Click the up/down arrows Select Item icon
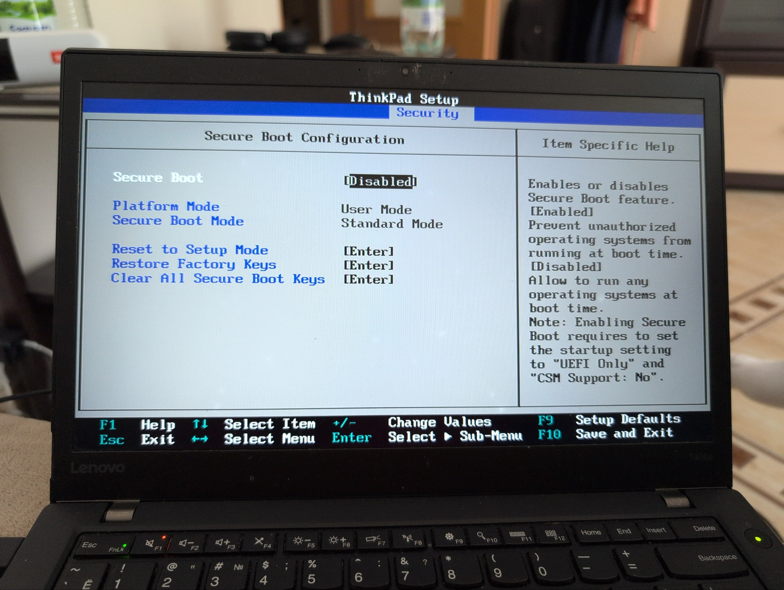The width and height of the screenshot is (784, 590). tap(200, 424)
